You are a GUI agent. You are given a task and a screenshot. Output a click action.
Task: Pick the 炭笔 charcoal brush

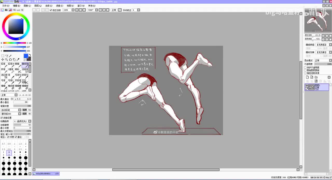click(4, 70)
